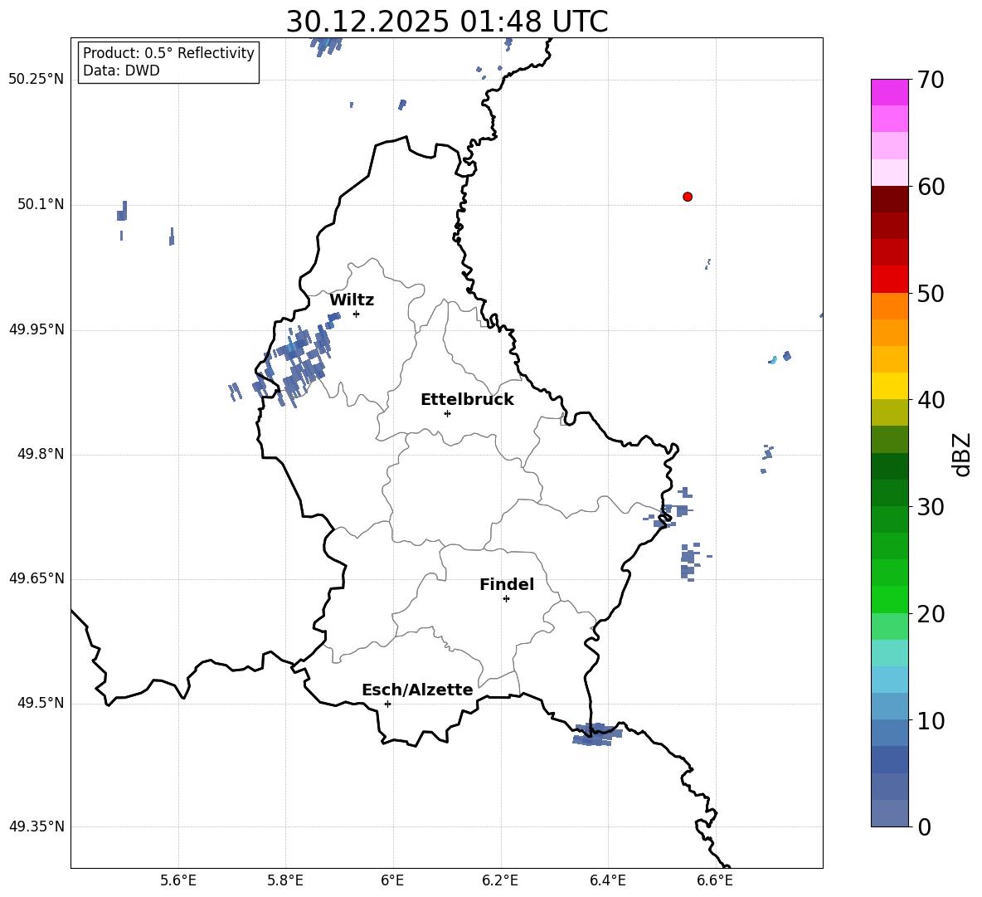Click the dBZ colorbar label
Viewport: 982px width, 897px height.
[x=961, y=454]
